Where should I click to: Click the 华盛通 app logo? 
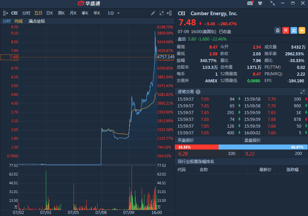[89, 3]
